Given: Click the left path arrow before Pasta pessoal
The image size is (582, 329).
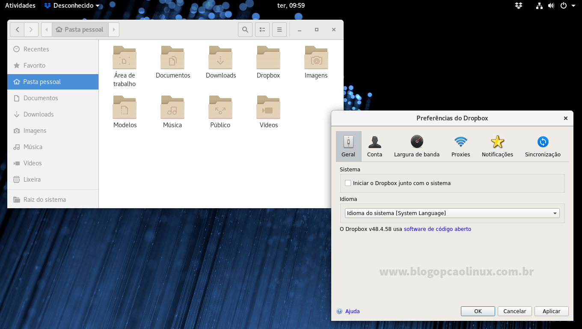Looking at the screenshot, I should point(47,30).
